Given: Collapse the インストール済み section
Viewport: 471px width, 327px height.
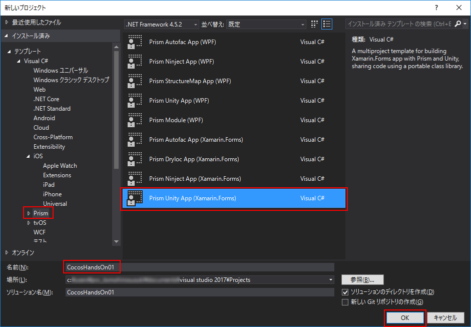Looking at the screenshot, I should (x=7, y=36).
